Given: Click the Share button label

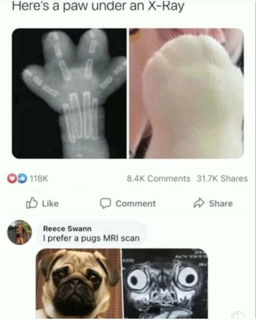Looking at the screenshot, I should click(x=221, y=203).
